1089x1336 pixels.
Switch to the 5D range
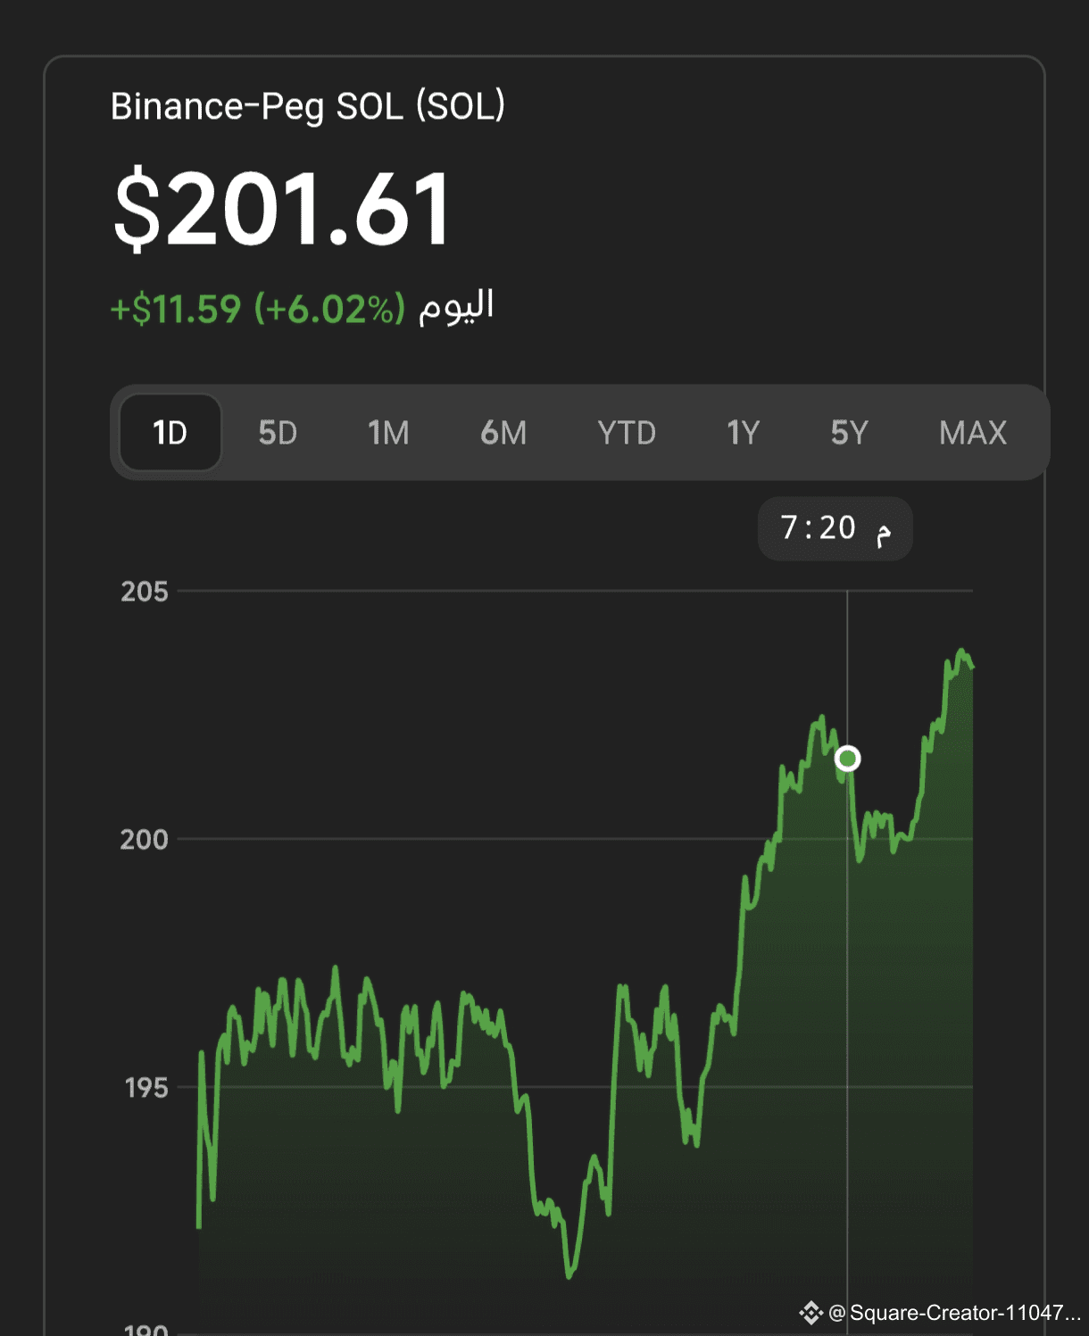click(x=278, y=433)
